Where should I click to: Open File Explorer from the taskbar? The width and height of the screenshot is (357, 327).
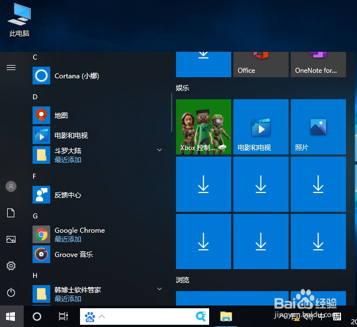click(226, 317)
